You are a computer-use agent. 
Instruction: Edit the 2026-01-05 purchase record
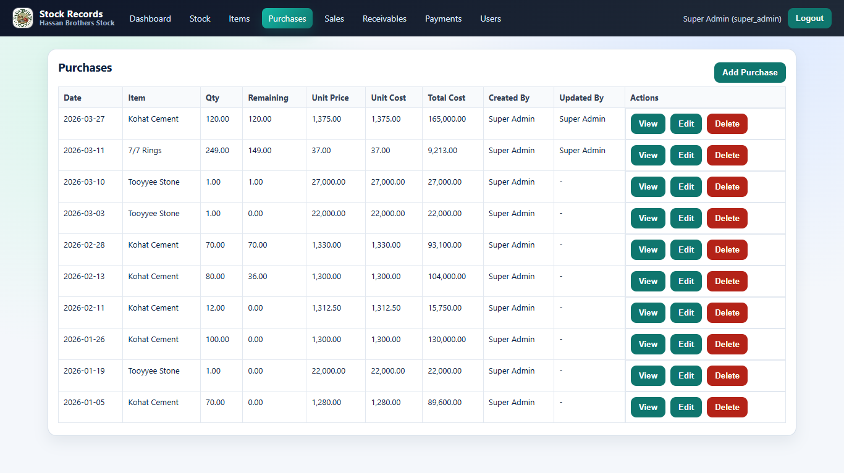click(x=686, y=407)
